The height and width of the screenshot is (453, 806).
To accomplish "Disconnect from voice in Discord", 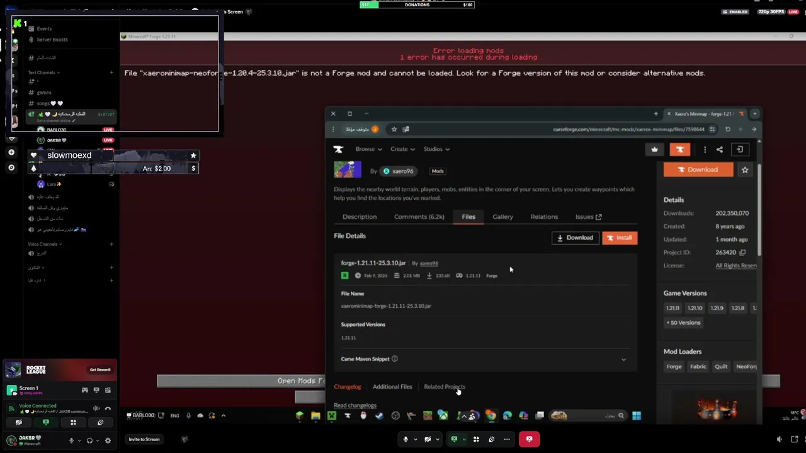I will (x=108, y=408).
